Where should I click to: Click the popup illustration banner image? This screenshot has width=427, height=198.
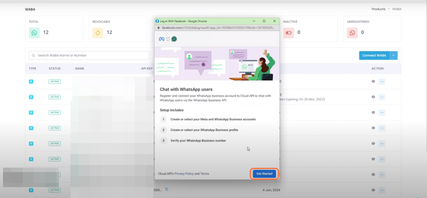pos(217,64)
